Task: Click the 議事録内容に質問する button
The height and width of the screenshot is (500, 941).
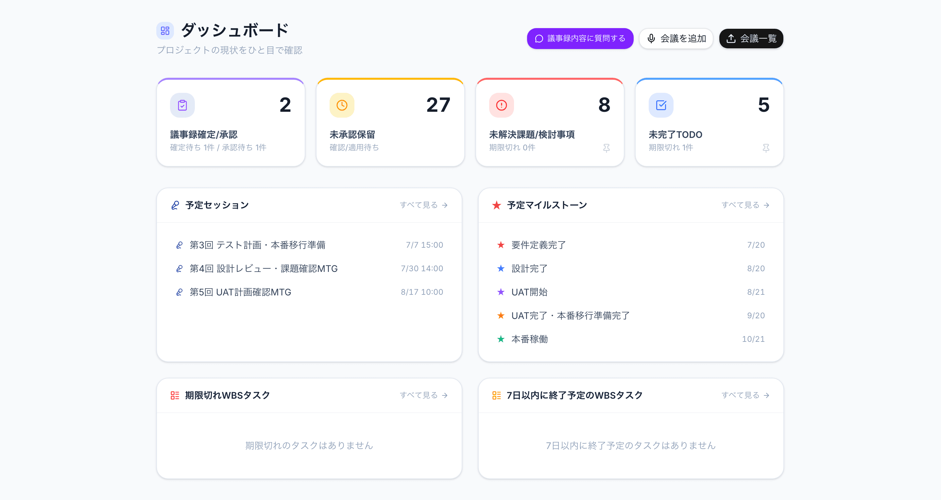Action: [580, 38]
